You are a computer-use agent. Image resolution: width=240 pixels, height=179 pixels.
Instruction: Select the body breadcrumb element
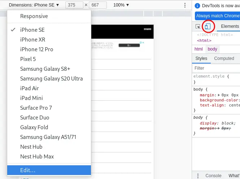212,49
